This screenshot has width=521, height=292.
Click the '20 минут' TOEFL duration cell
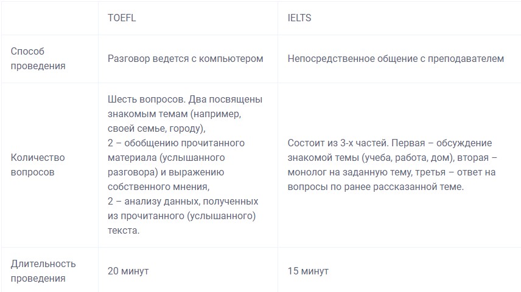point(128,271)
